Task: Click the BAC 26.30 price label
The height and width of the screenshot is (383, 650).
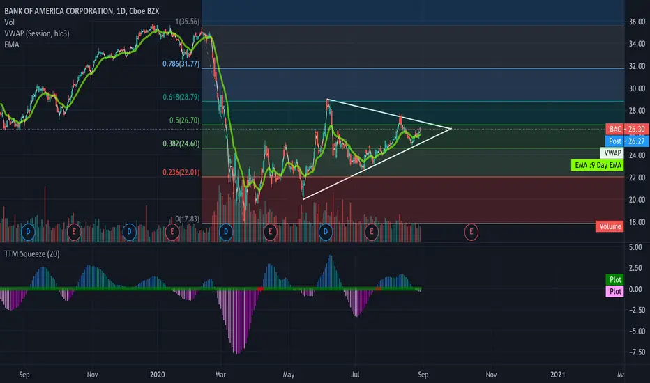Action: 627,130
